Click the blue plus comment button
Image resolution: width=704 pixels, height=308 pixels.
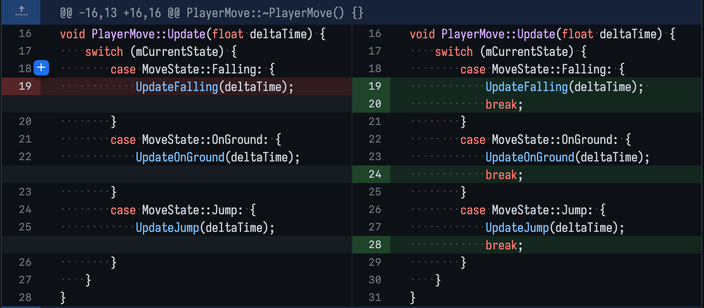41,68
